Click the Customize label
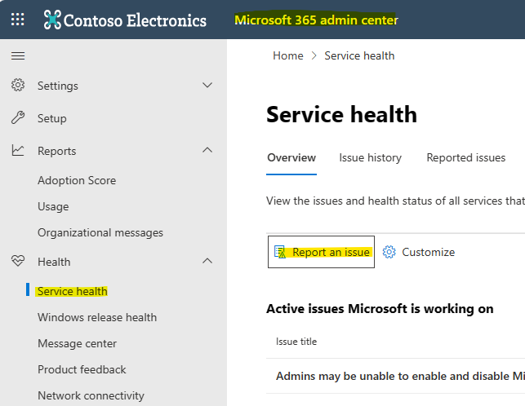 428,252
